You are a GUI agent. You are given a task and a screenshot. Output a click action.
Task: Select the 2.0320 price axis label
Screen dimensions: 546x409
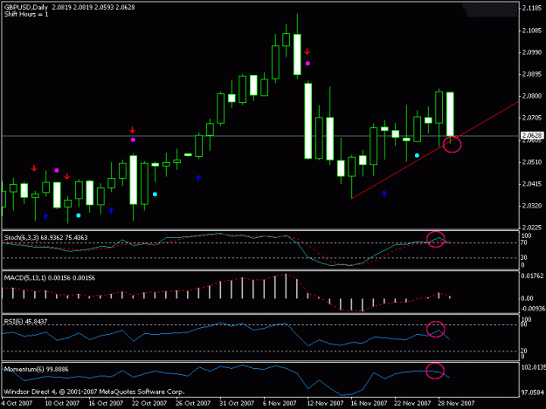pos(532,206)
